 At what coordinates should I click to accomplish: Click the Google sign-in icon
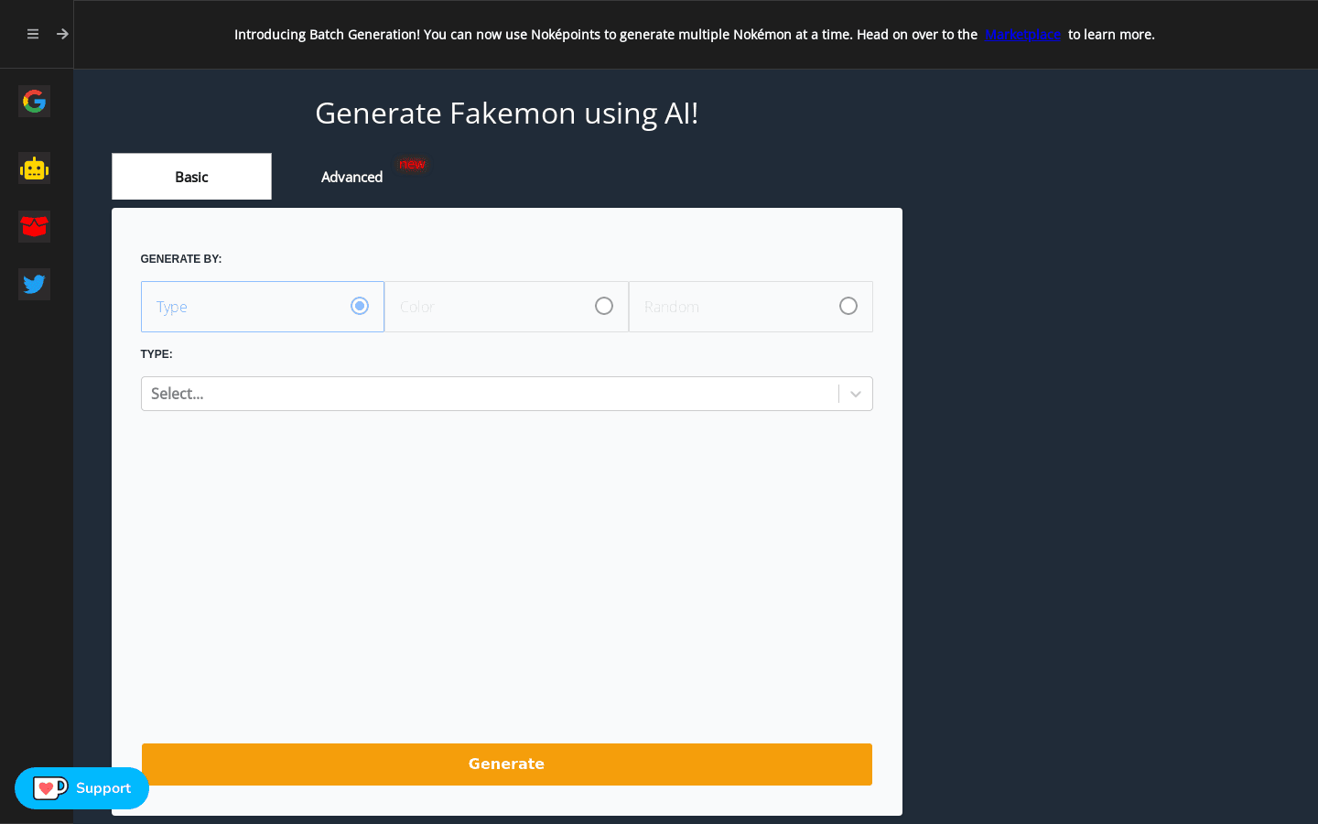tap(34, 101)
